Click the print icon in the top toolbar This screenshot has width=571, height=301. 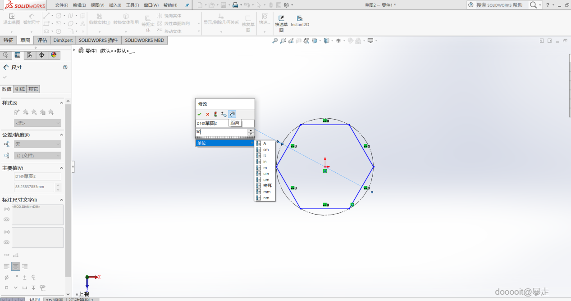click(x=235, y=5)
